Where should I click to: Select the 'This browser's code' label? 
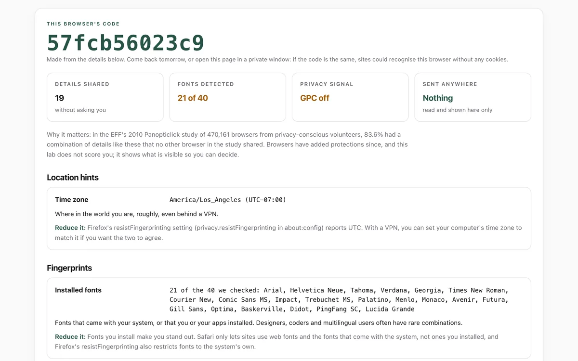click(83, 24)
